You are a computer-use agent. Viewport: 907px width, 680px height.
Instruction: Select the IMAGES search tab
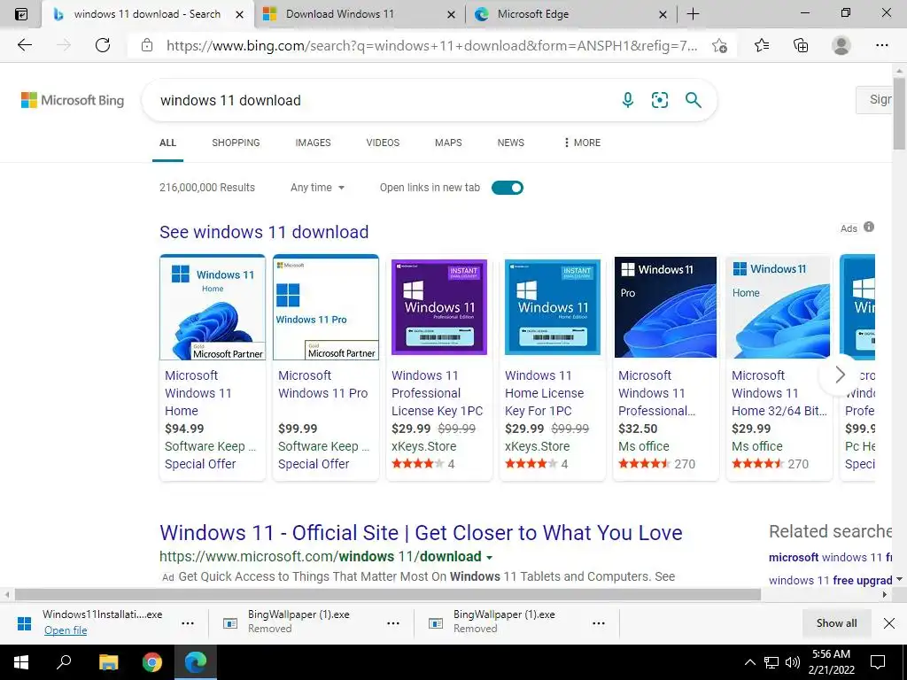[313, 143]
